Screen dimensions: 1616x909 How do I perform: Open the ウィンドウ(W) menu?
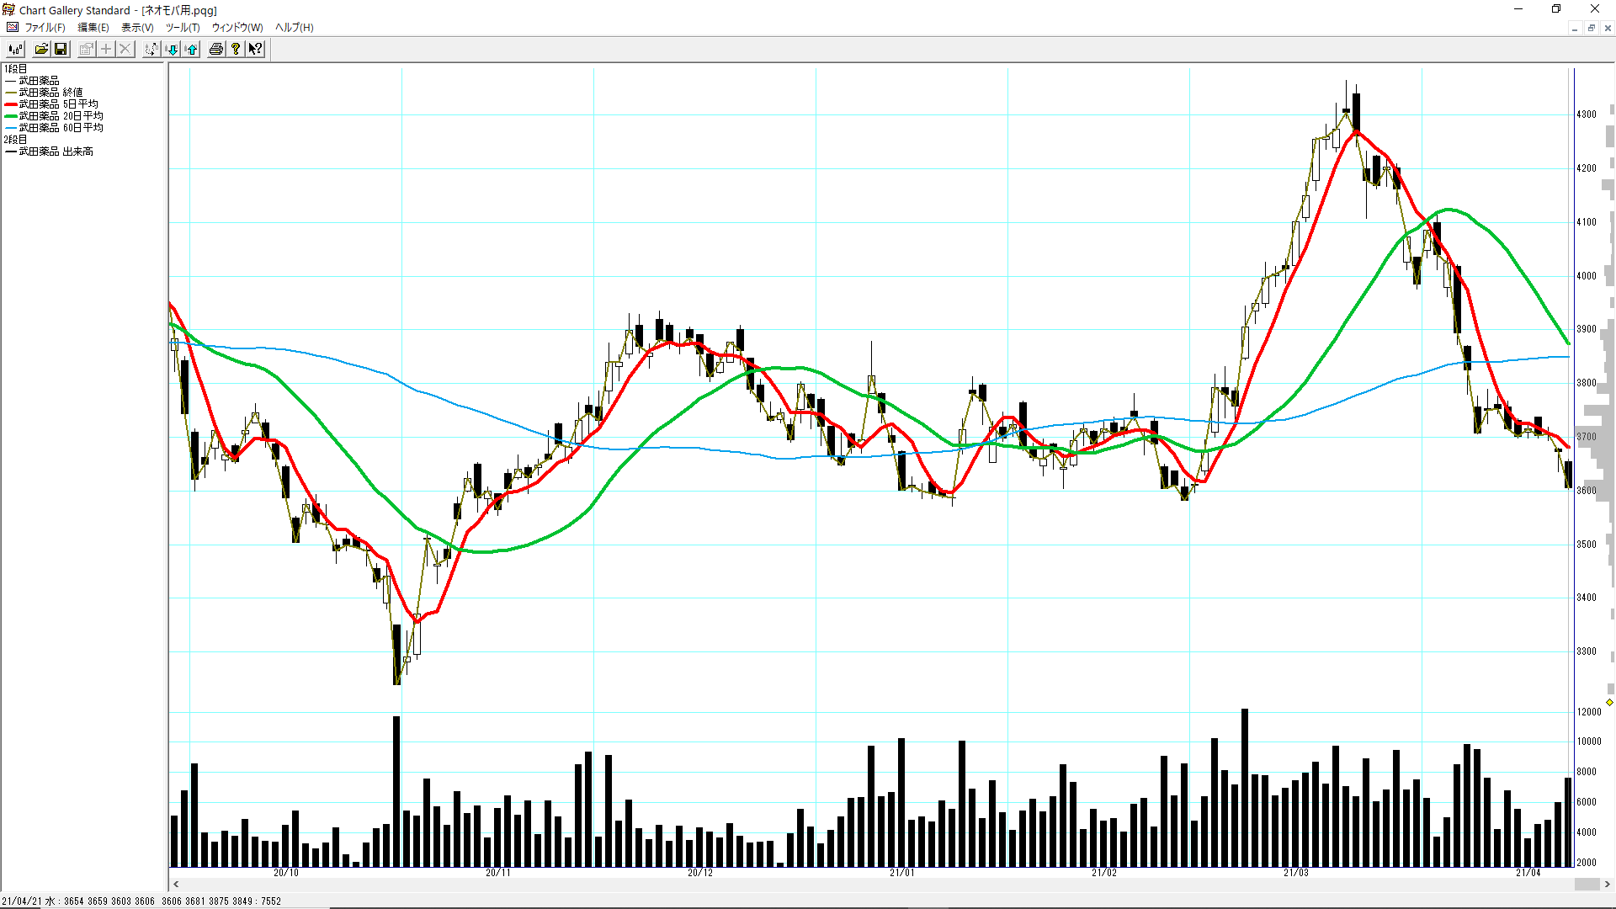[237, 27]
